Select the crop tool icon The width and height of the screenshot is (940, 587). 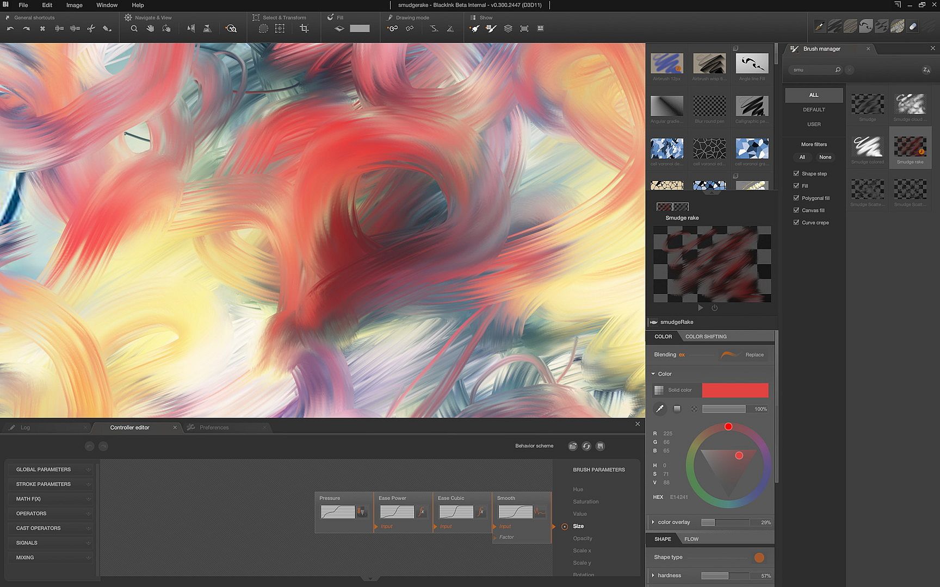point(304,29)
